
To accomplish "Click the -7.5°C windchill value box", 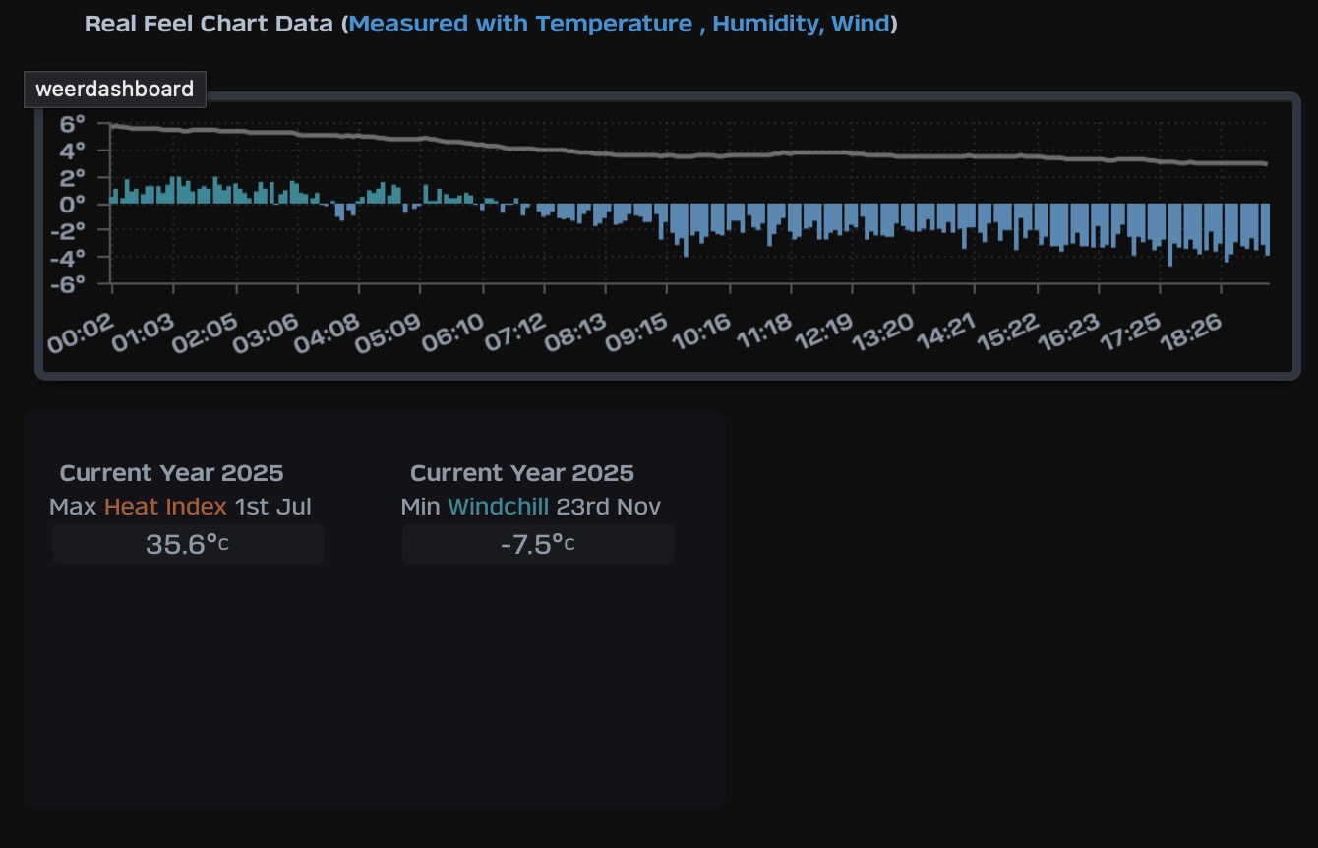I will click(x=538, y=544).
